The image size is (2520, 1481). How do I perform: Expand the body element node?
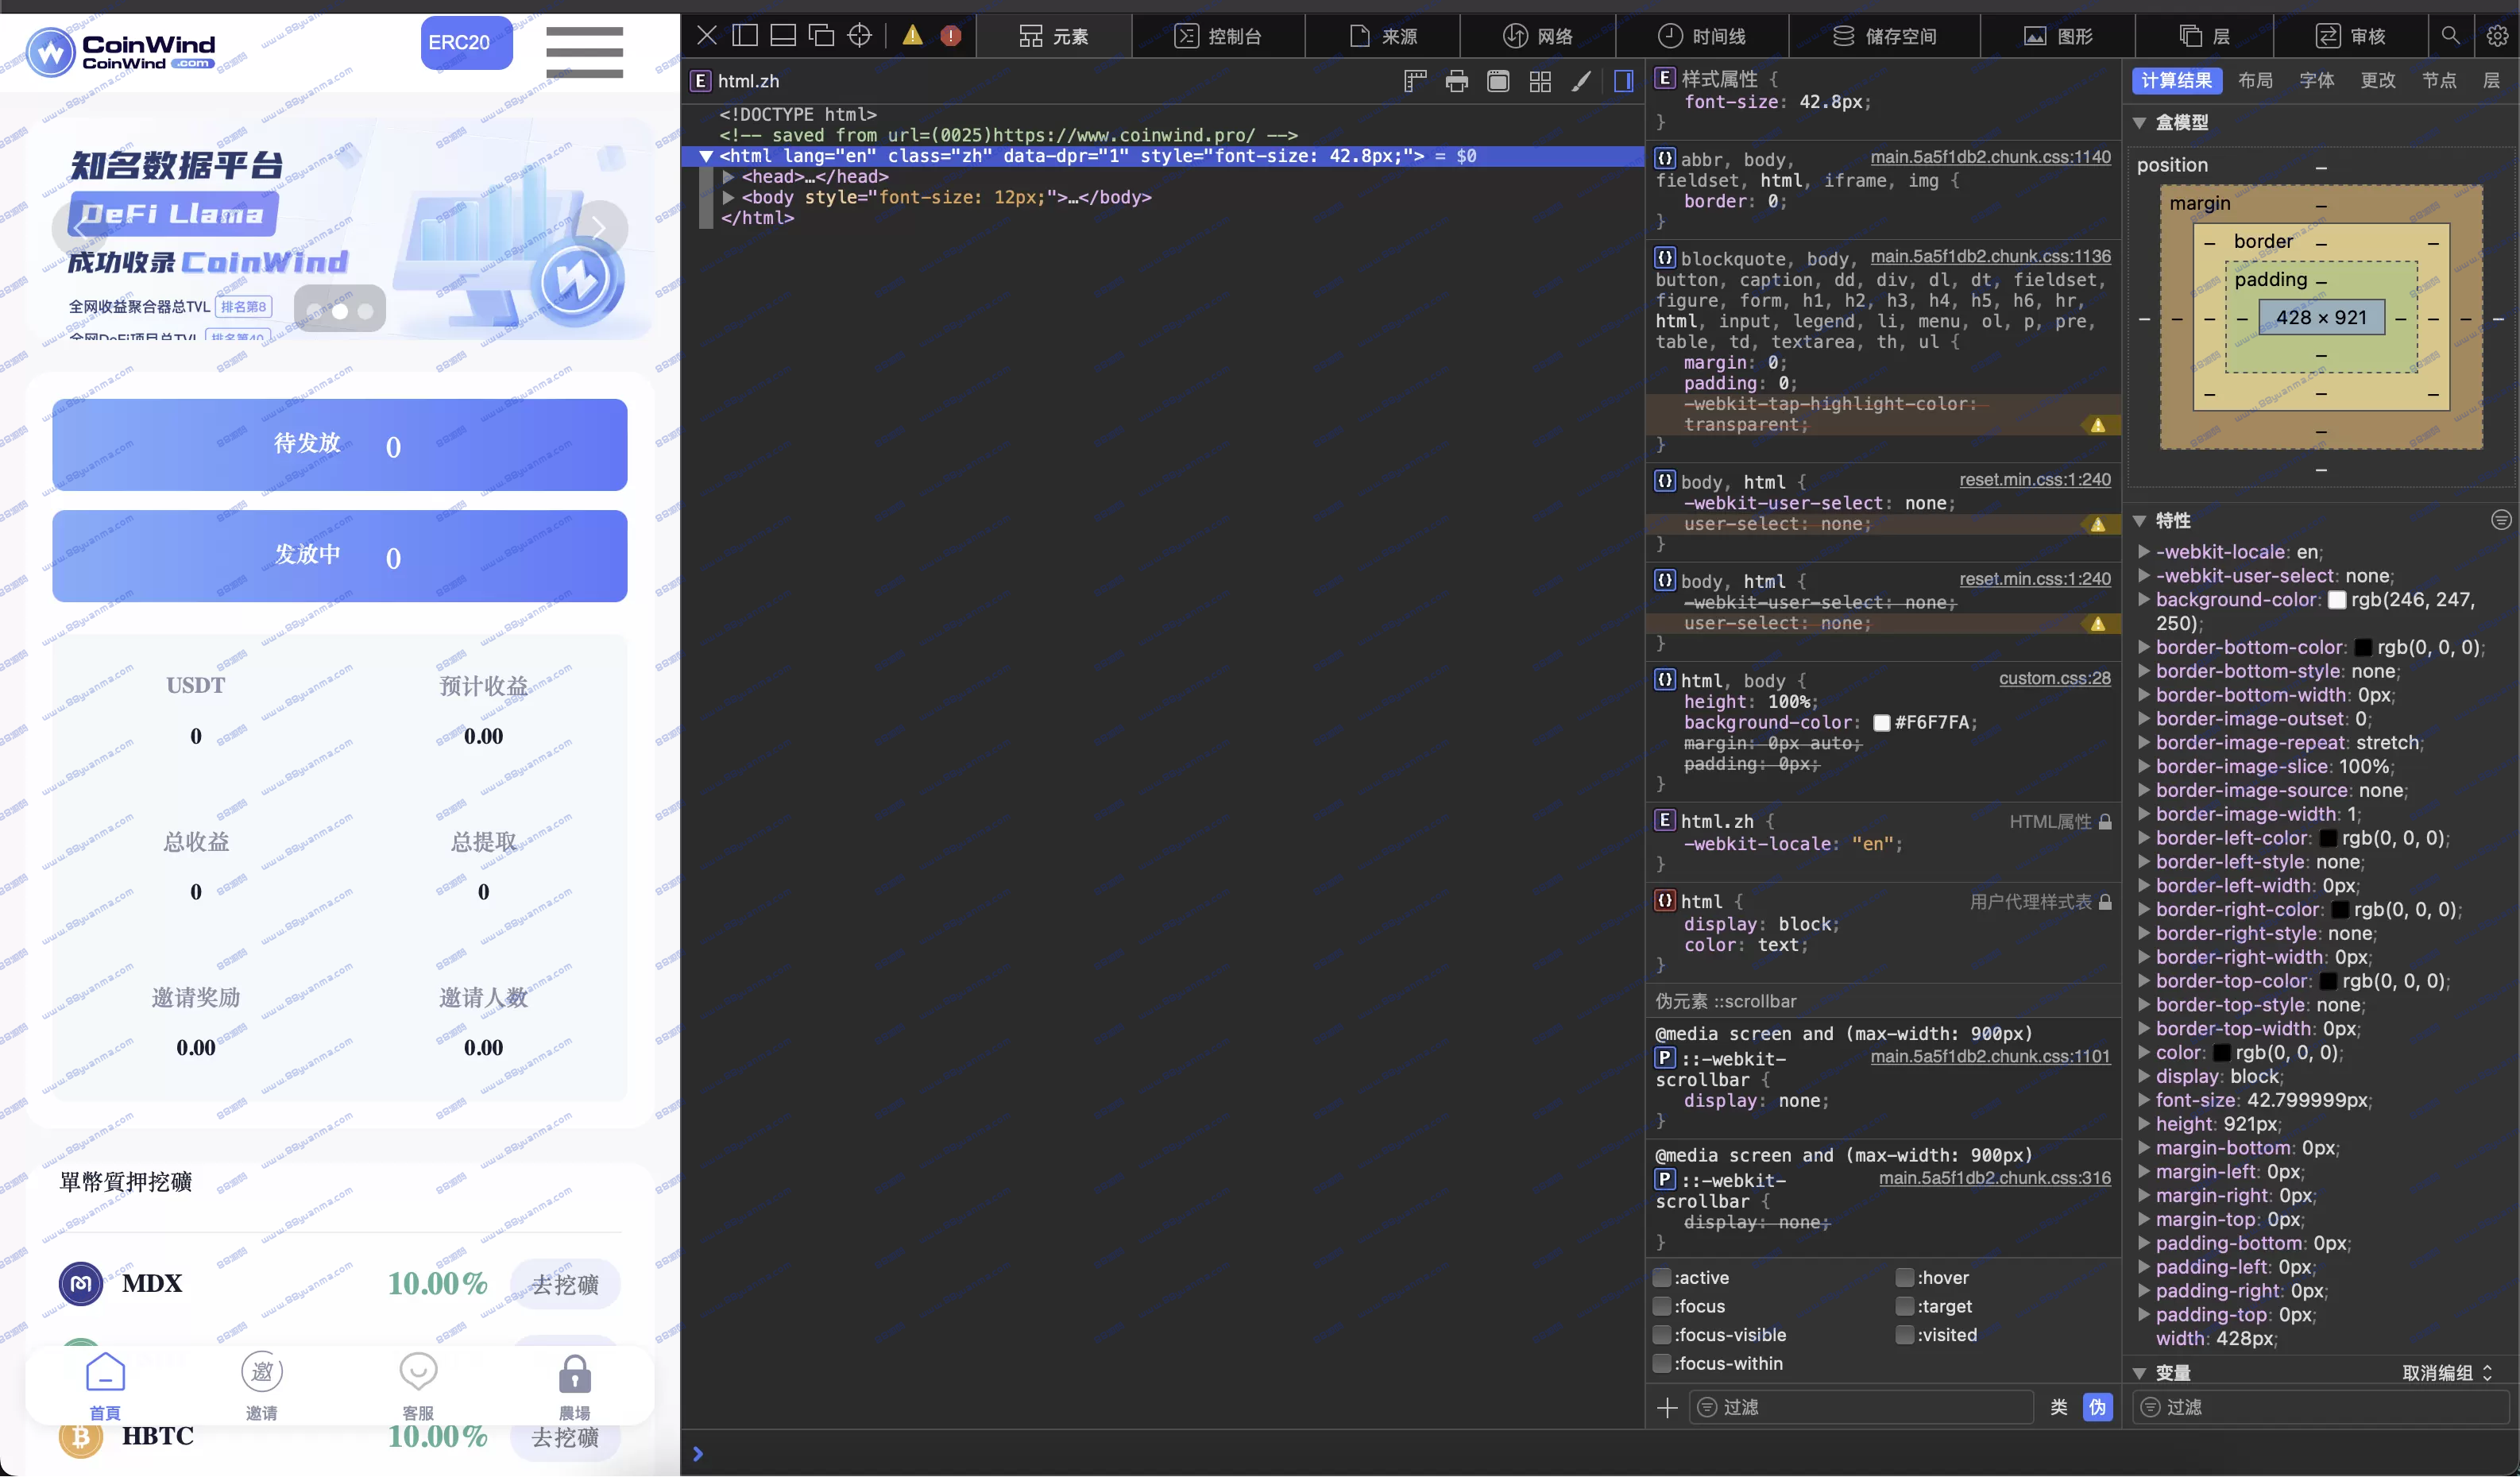(729, 198)
